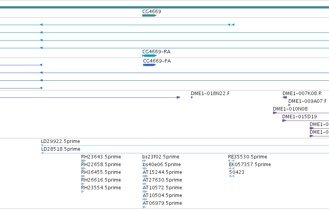This screenshot has width=329, height=209.
Task: Click the bs23f02.5prime EST glyph
Action: pyautogui.click(x=144, y=161)
